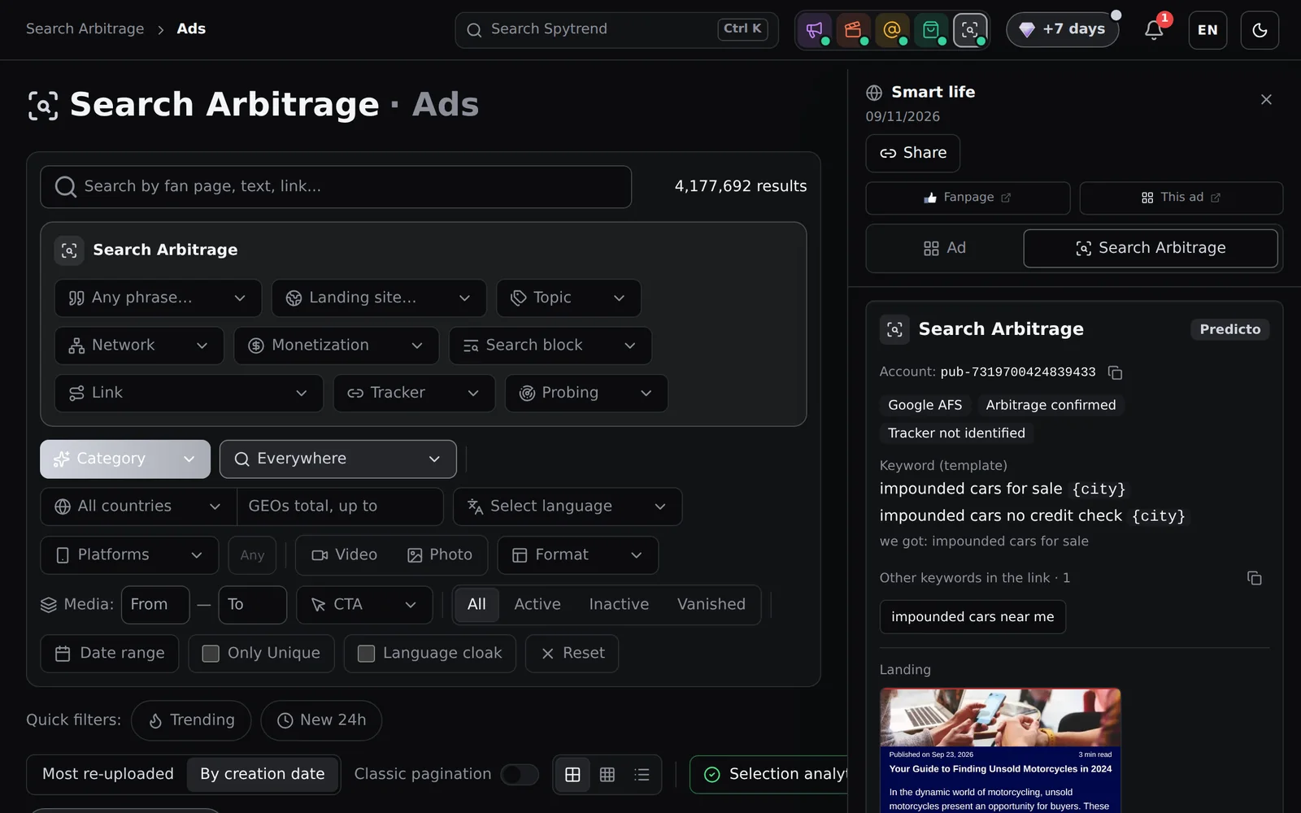Image resolution: width=1301 pixels, height=813 pixels.
Task: Sort By creation date
Action: 263,775
